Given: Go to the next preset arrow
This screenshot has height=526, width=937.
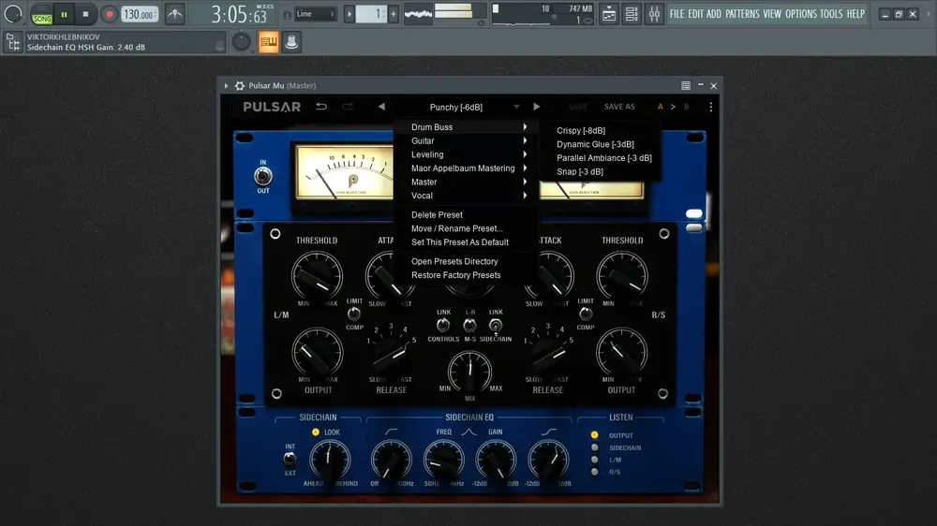Looking at the screenshot, I should pos(537,107).
